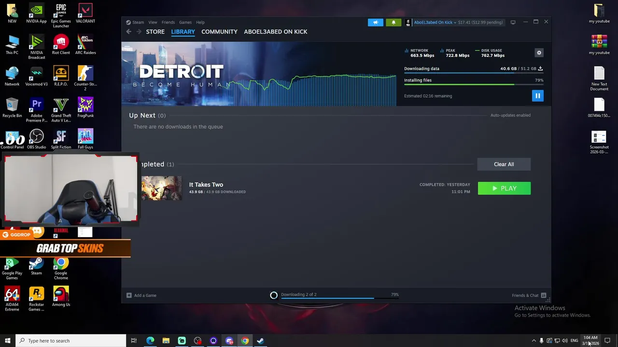The image size is (618, 347).
Task: Click the It Takes Two title
Action: (206, 185)
